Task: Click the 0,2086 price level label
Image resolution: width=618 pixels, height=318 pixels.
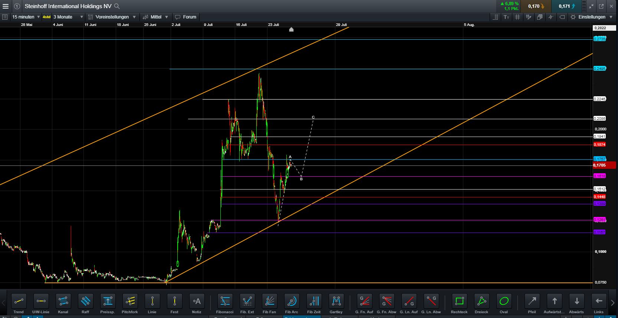Action: [x=599, y=118]
